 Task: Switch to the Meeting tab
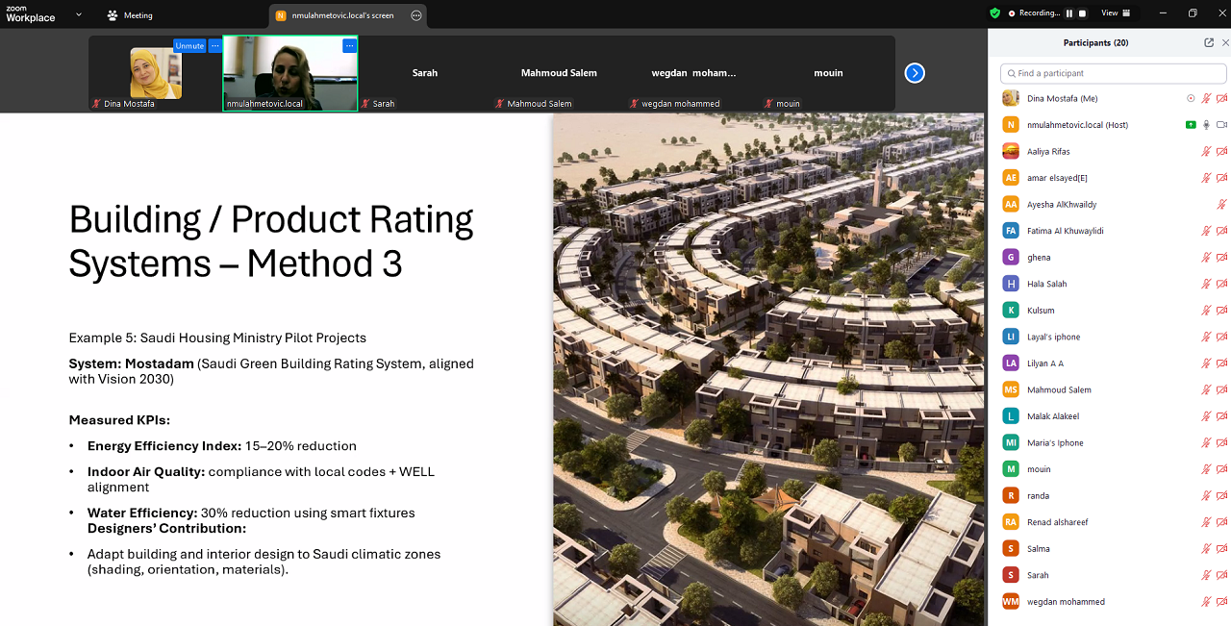pyautogui.click(x=130, y=15)
